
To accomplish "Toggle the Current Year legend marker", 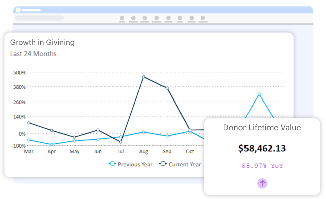I will point(163,164).
